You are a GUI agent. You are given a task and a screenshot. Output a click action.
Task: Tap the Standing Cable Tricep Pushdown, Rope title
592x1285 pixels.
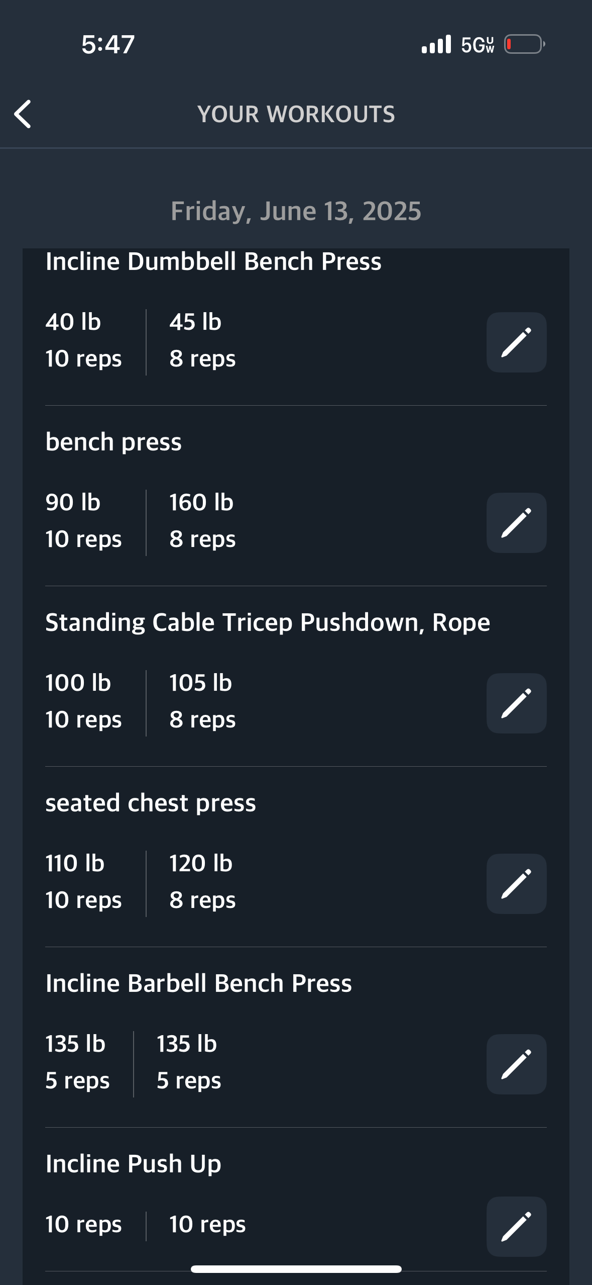click(x=268, y=622)
